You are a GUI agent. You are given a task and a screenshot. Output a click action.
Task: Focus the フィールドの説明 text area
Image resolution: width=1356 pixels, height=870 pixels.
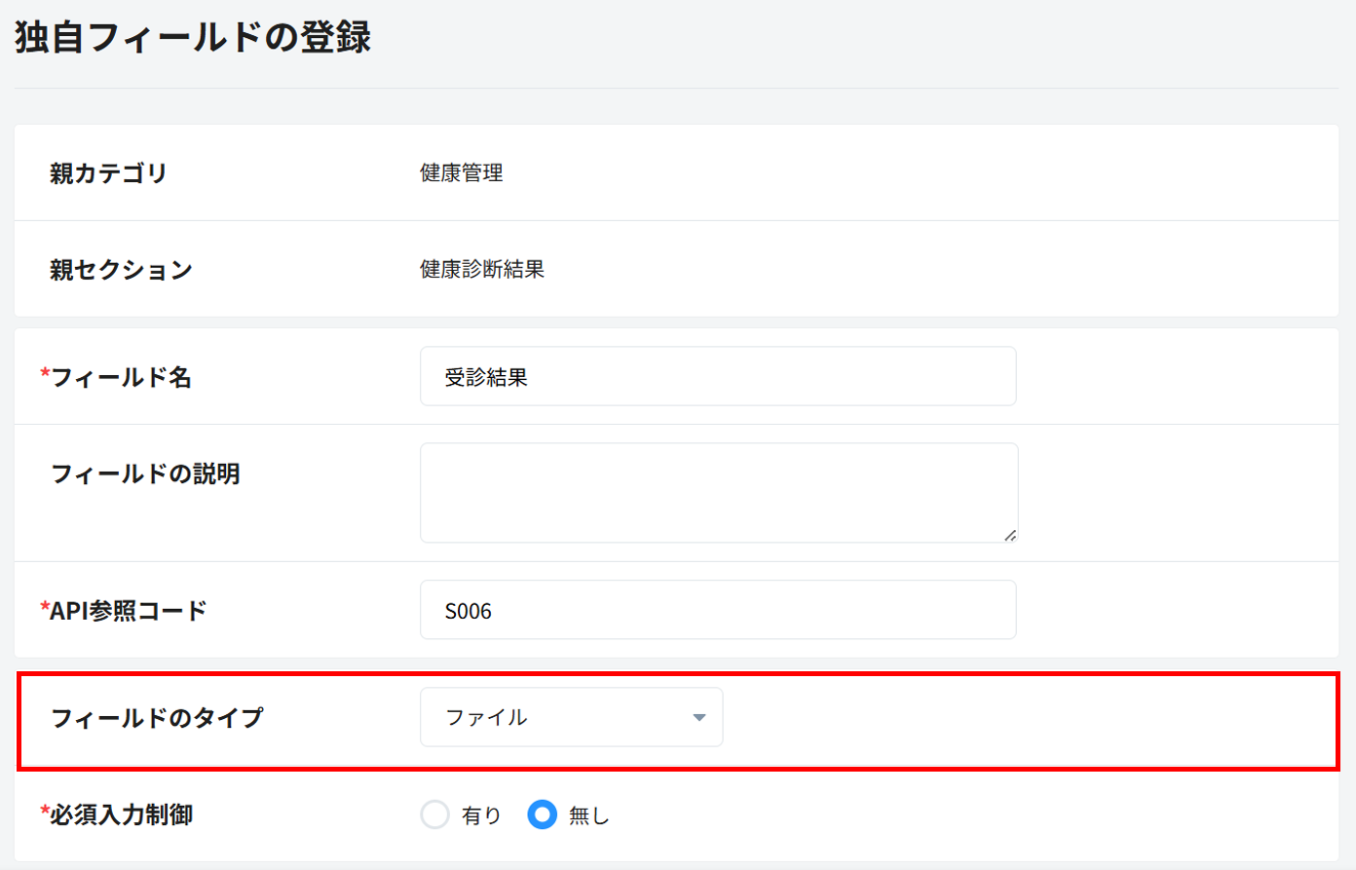[717, 492]
